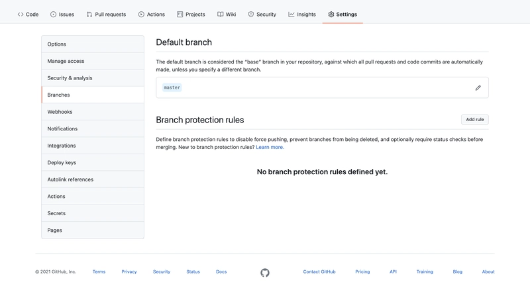Select Branches in the sidebar
This screenshot has width=530, height=296.
93,95
